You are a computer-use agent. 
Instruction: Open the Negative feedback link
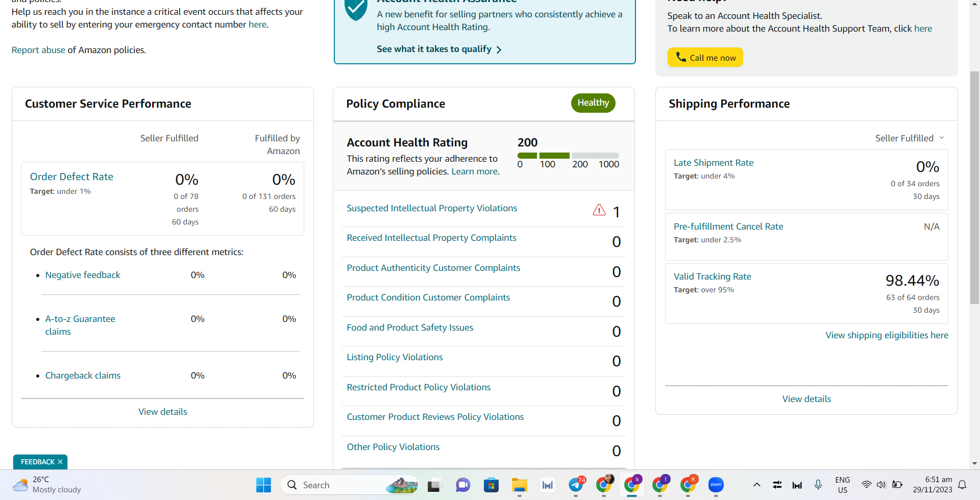point(83,275)
